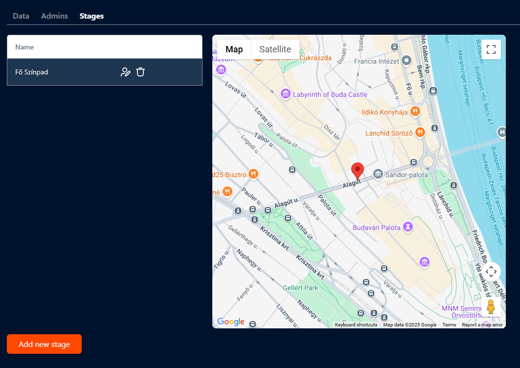Report a map error
The height and width of the screenshot is (368, 520).
pyautogui.click(x=482, y=325)
